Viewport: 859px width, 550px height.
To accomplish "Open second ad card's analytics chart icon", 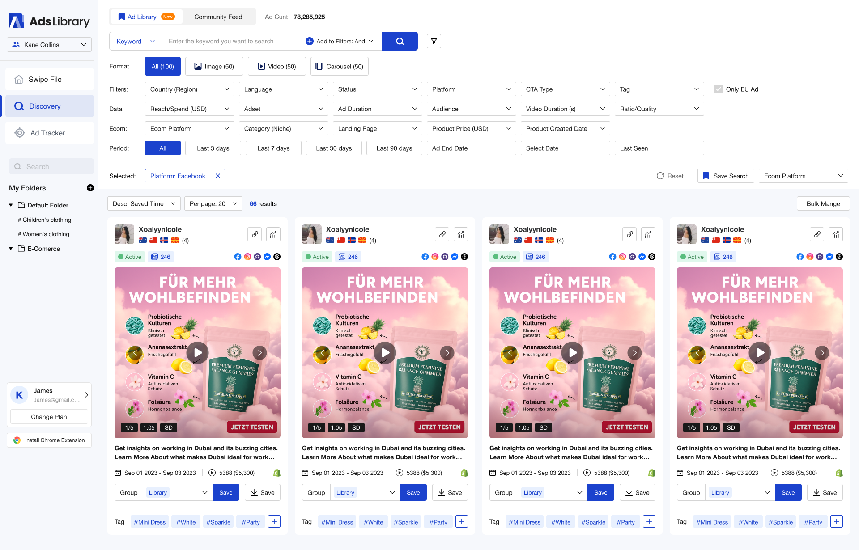I will (x=461, y=234).
